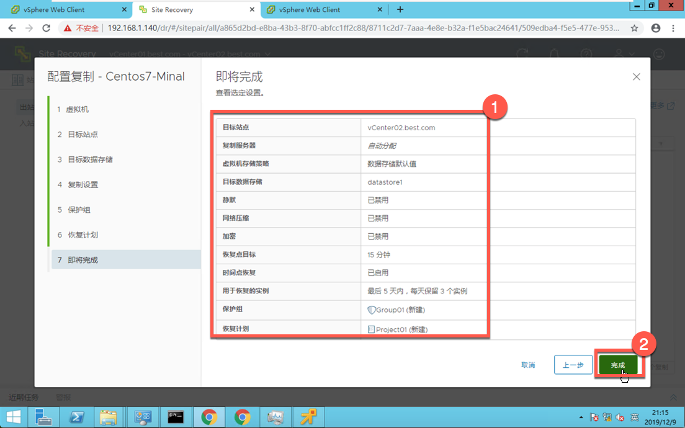This screenshot has width=685, height=428.
Task: Switch to the third browser tab, vSphere Web Client
Action: (x=323, y=9)
